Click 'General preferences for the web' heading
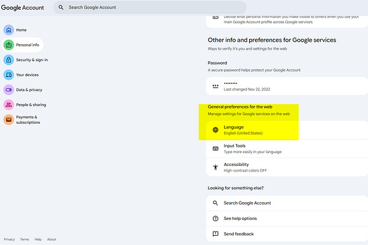This screenshot has width=368, height=245. pos(240,107)
